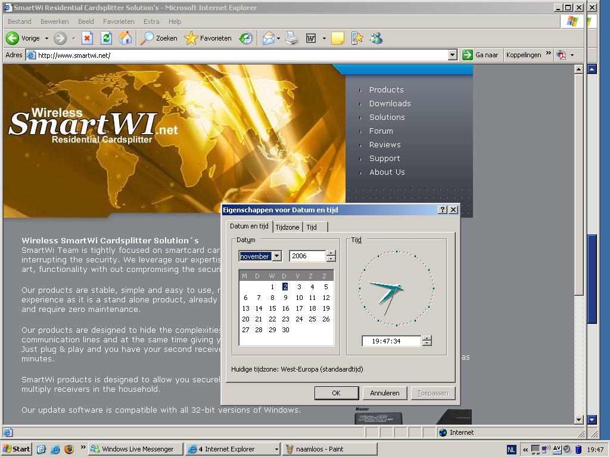Viewport: 610px width, 458px height.
Task: Open Beeld menu
Action: click(86, 21)
